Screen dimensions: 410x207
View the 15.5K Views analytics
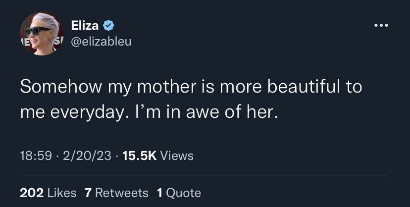158,156
